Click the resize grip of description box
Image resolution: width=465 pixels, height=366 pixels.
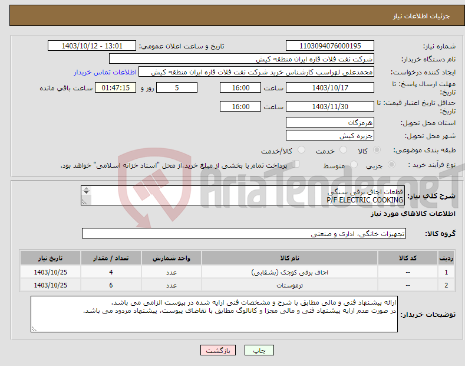(84, 202)
